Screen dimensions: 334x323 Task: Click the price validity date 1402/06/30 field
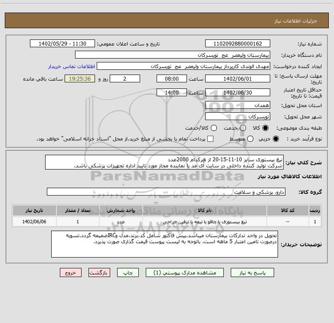point(237,93)
